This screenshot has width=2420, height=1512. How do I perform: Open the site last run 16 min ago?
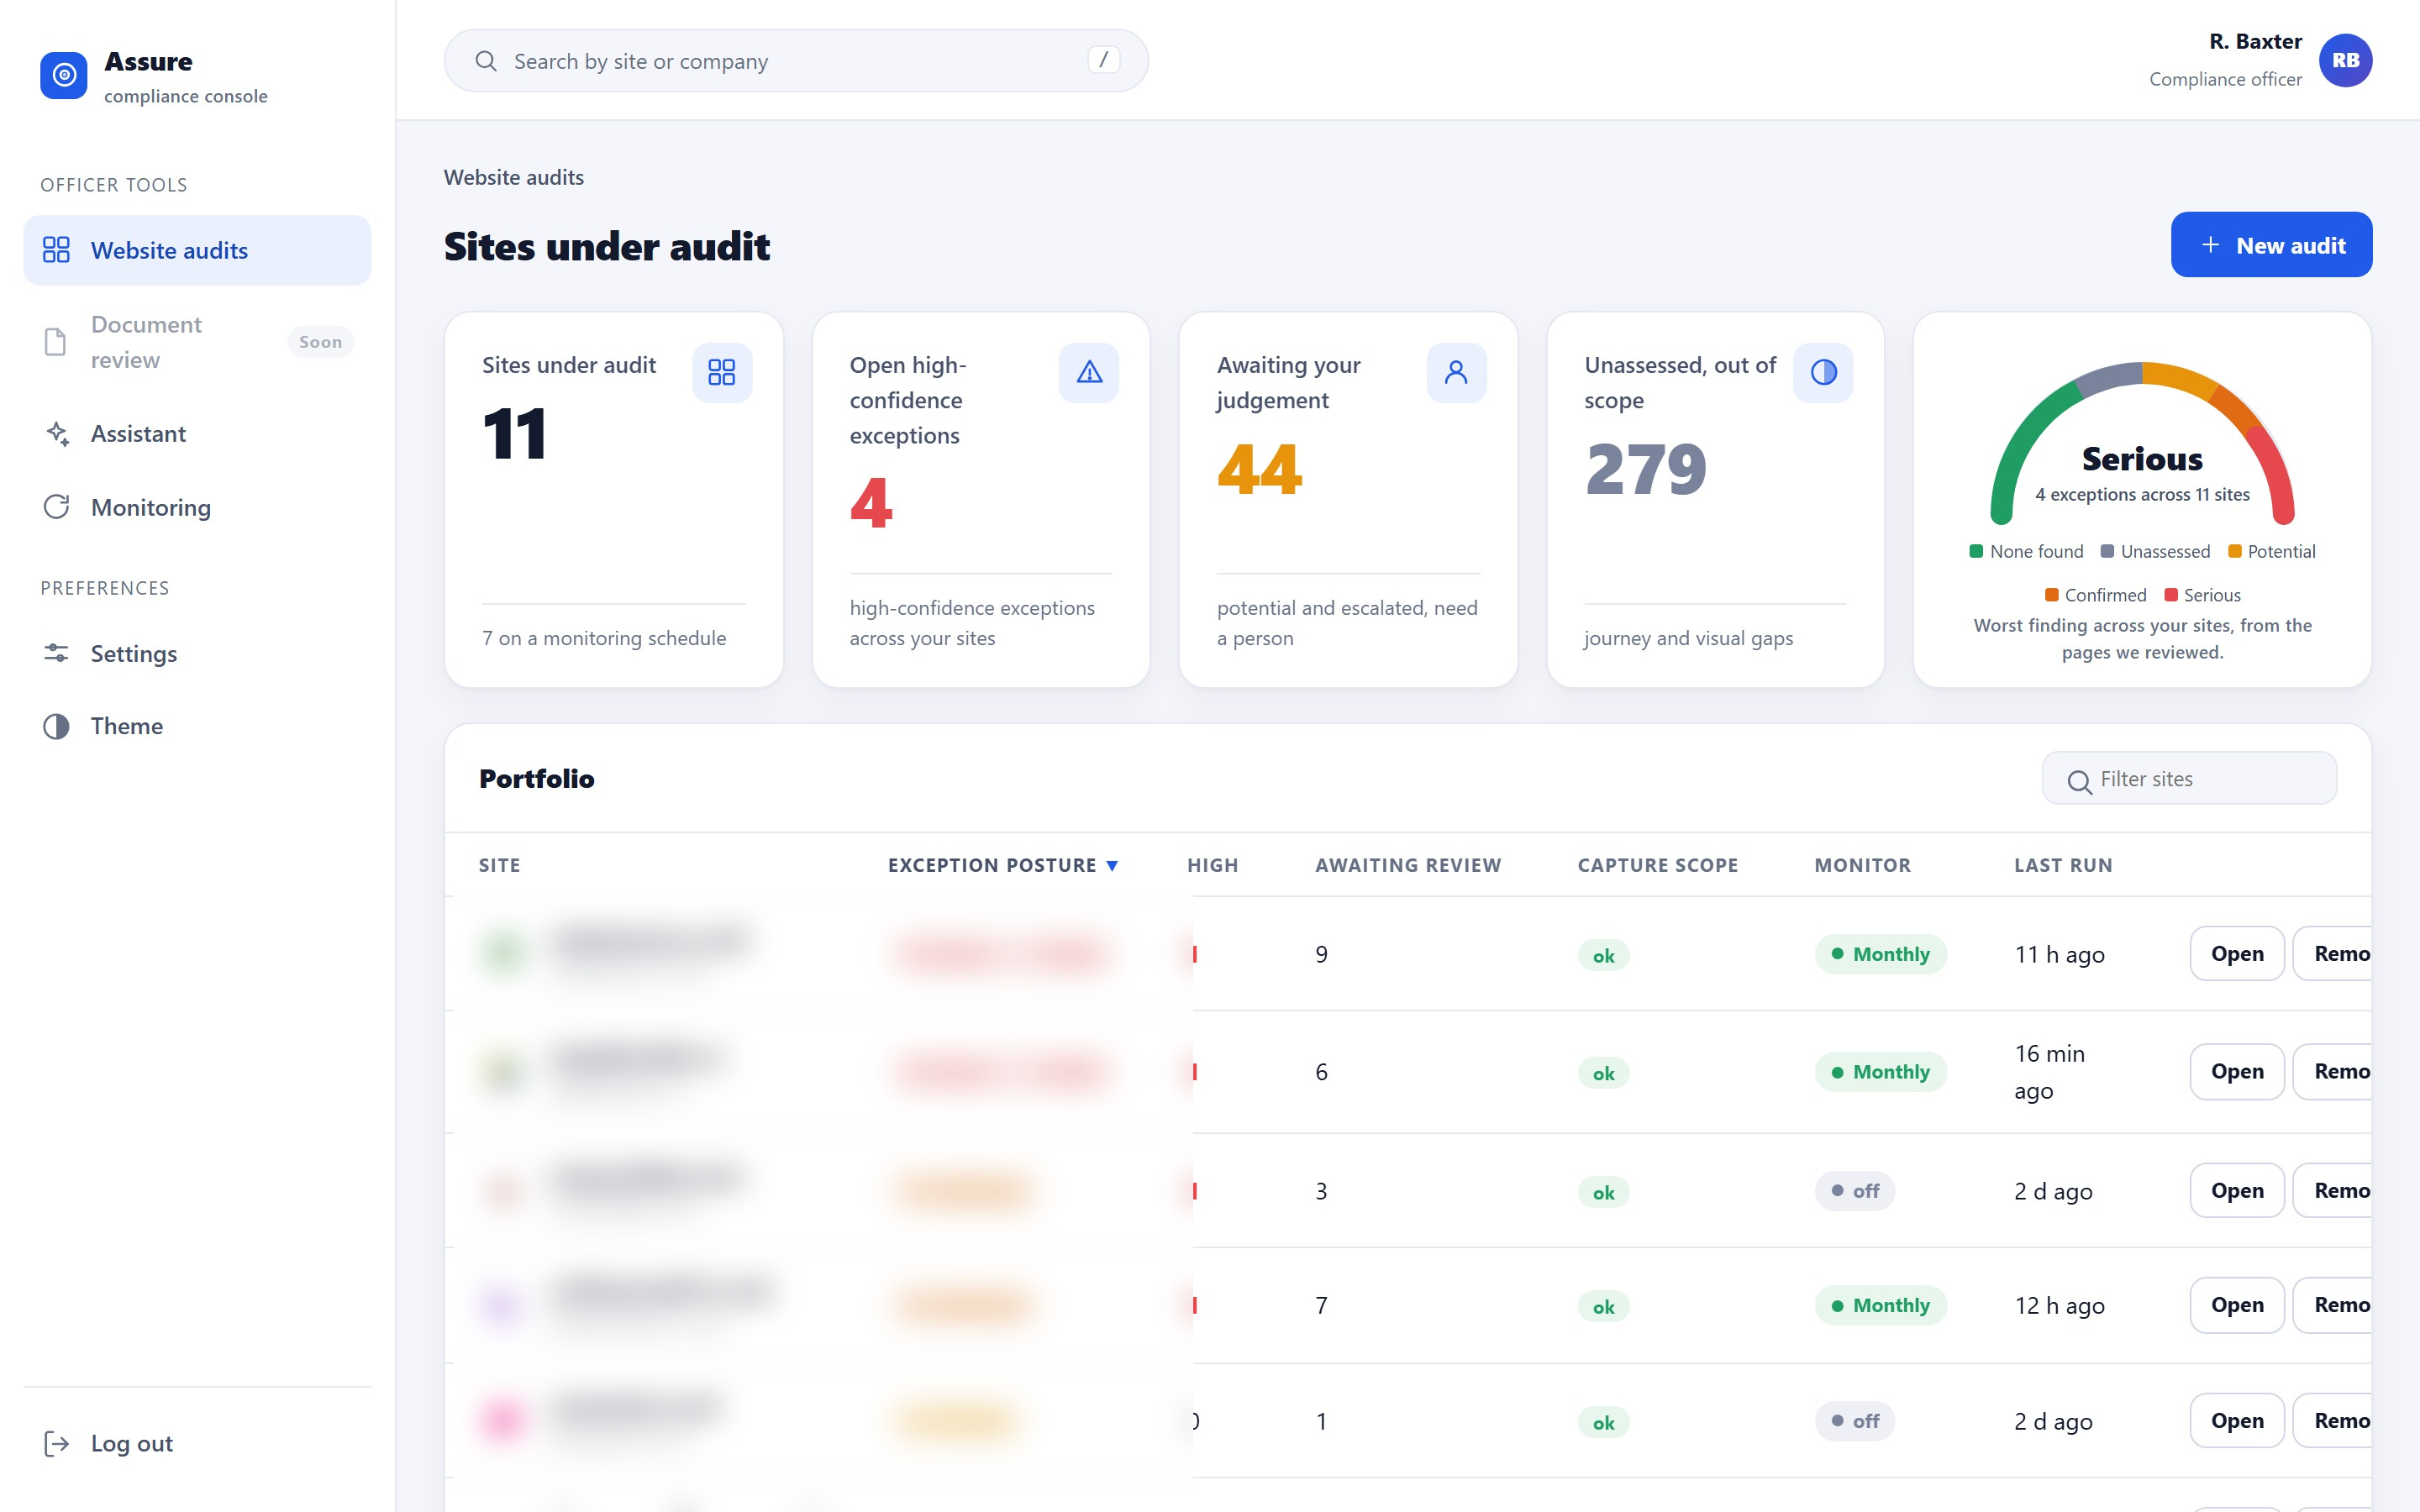(x=2236, y=1071)
